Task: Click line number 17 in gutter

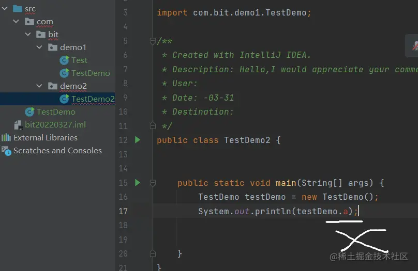Action: pyautogui.click(x=123, y=211)
